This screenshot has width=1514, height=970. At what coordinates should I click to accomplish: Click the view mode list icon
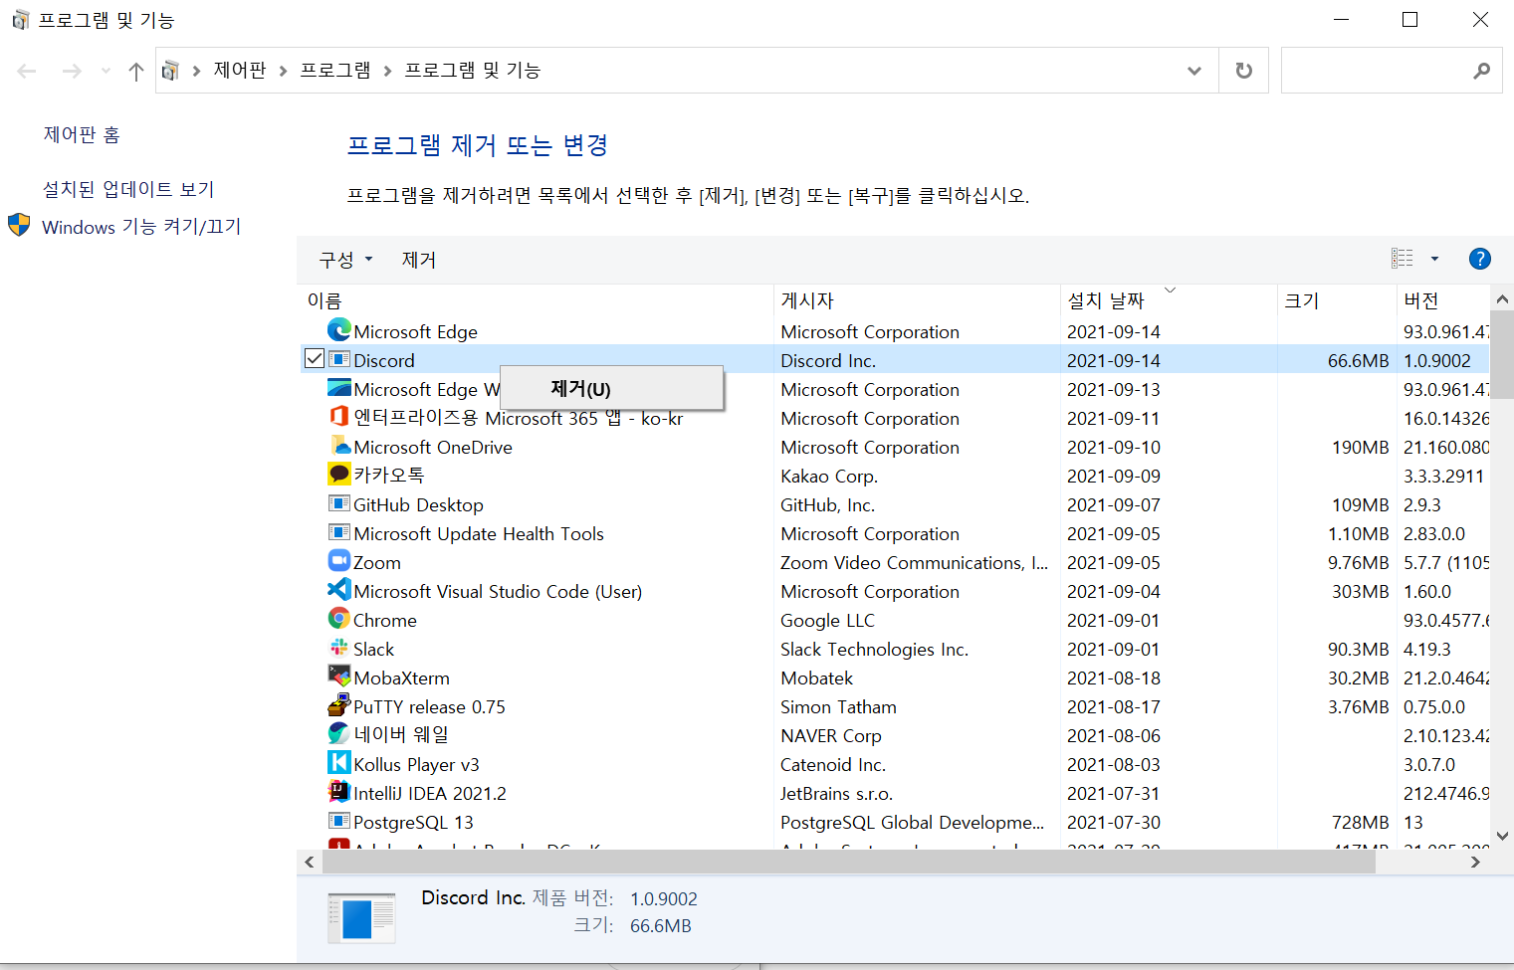tap(1403, 259)
